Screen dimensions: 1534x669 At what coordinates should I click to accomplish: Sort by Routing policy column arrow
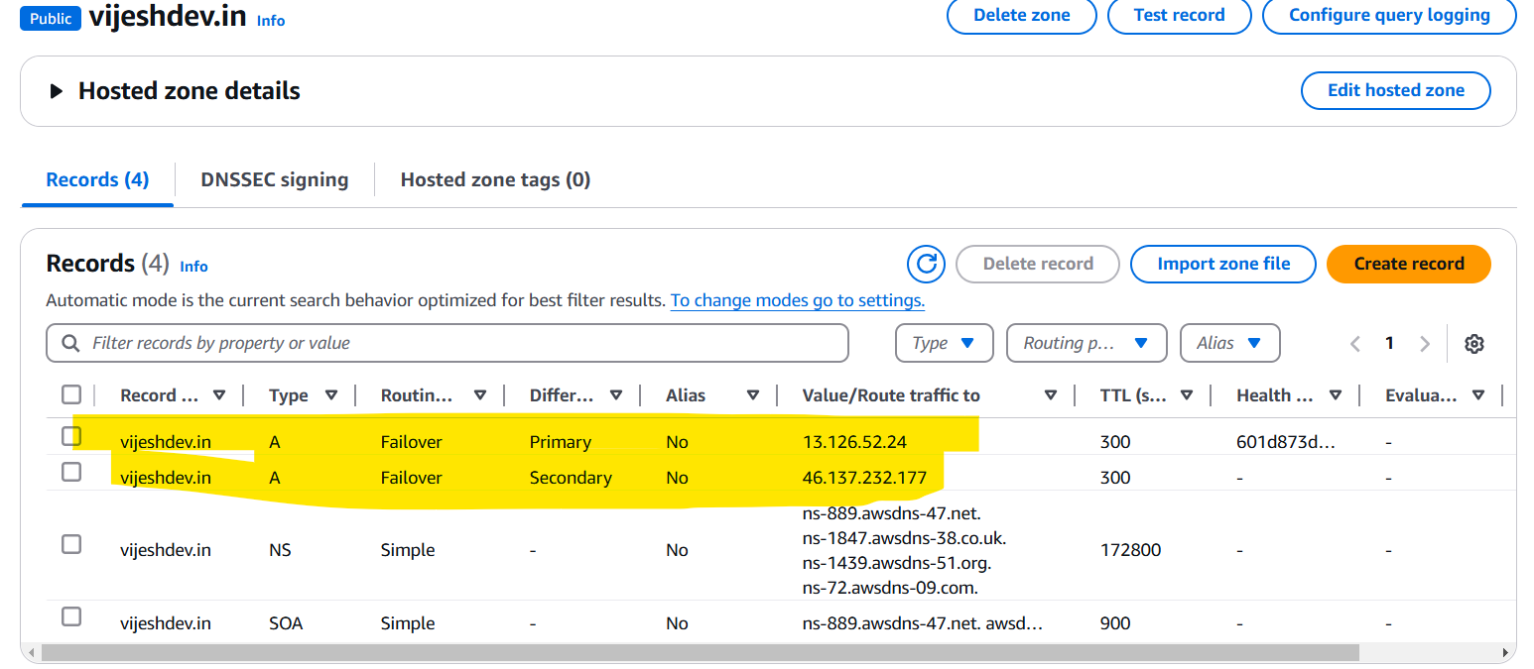[x=480, y=395]
